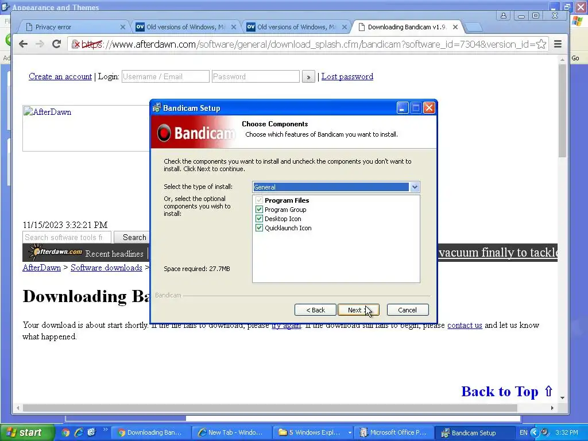Click the Bandicam Setup title bar icon
This screenshot has height=441, width=588.
[157, 108]
